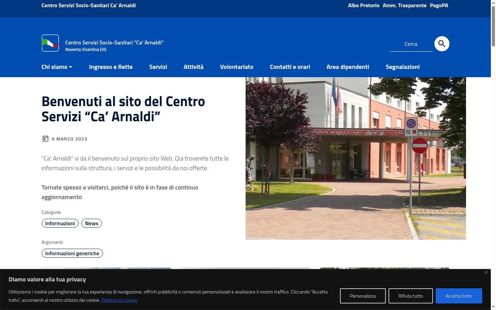
Task: Open the Politica sui cookie link
Action: [x=120, y=300]
